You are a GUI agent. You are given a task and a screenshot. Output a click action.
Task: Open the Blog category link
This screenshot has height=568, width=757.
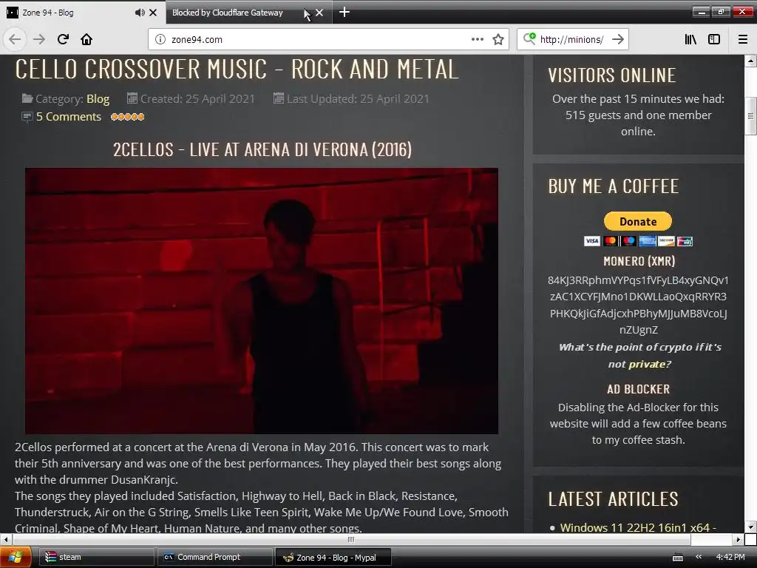98,99
